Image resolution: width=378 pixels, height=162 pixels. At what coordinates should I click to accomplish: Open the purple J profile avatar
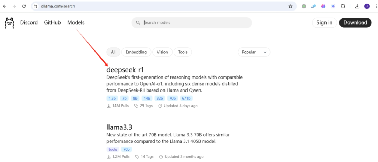tap(367, 6)
